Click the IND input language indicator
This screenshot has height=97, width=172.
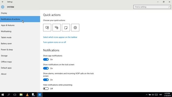tap(161, 95)
